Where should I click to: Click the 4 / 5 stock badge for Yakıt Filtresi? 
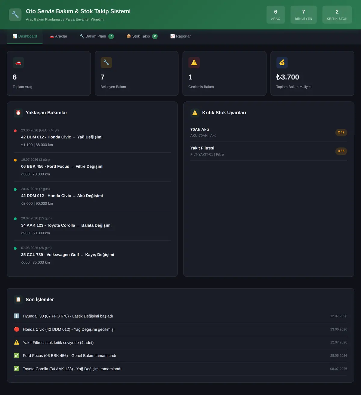[341, 151]
